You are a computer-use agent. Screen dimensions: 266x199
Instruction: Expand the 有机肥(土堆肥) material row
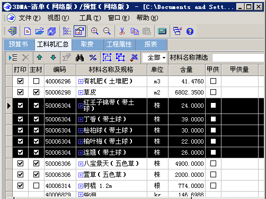point(81,81)
